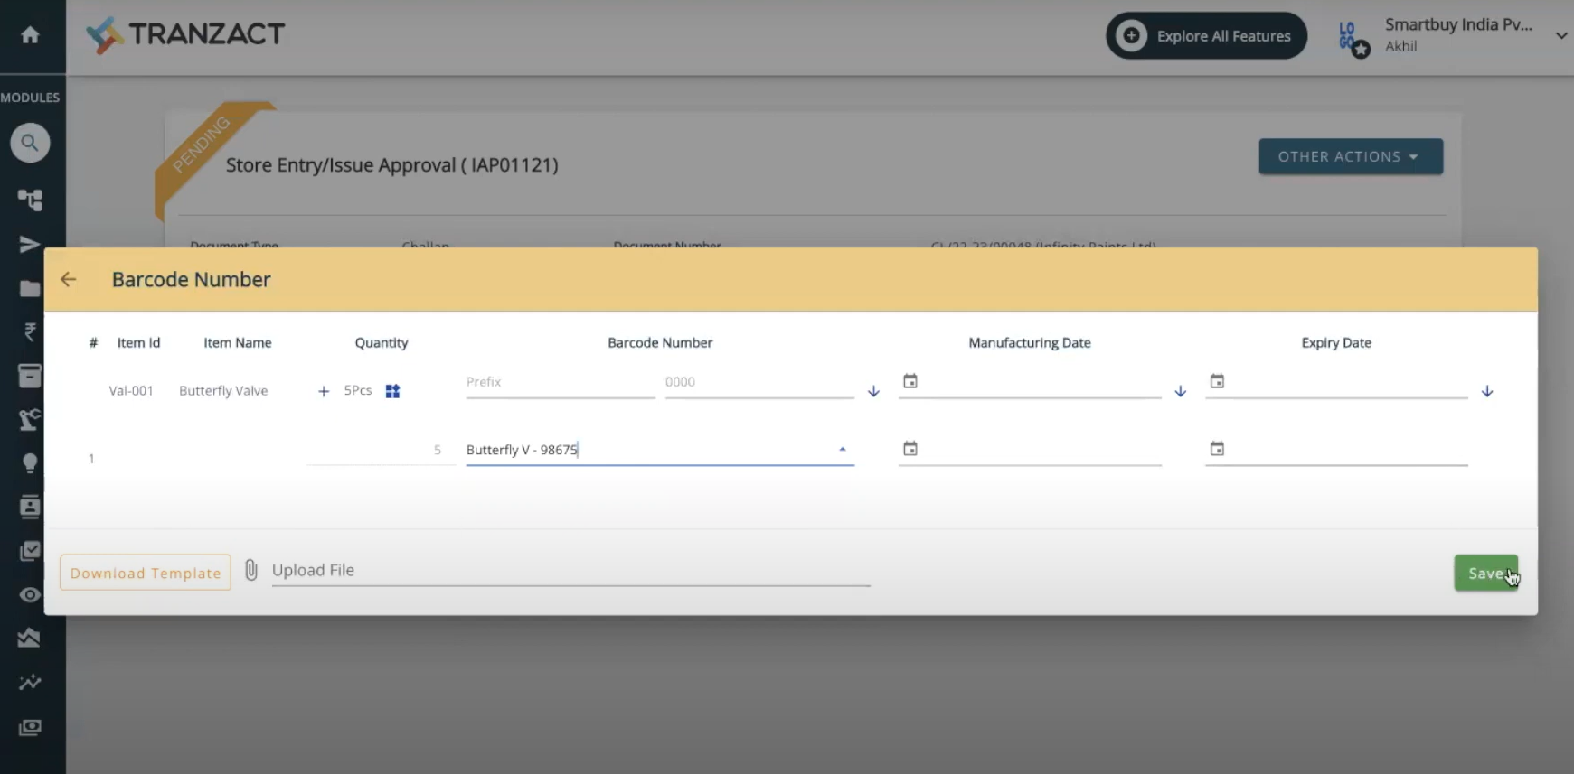Viewport: 1574px width, 774px height.
Task: Open the rupee payments module icon
Action: 30,331
